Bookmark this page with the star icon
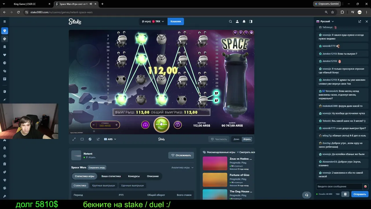Image resolution: width=371 pixels, height=209 pixels. point(332,12)
